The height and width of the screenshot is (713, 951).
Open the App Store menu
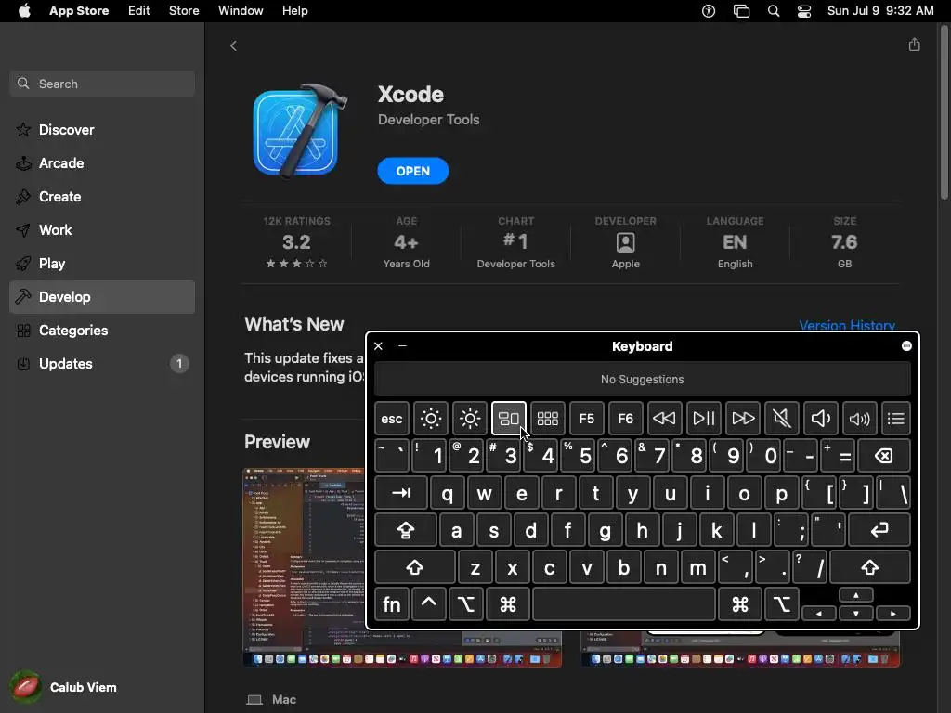[79, 11]
